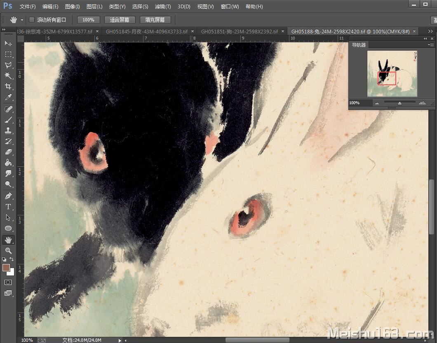Toggle Quick Mask mode
This screenshot has width=437, height=343.
coord(8,282)
